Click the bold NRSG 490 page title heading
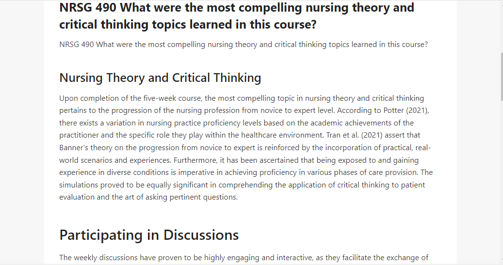The image size is (503, 265). click(237, 16)
